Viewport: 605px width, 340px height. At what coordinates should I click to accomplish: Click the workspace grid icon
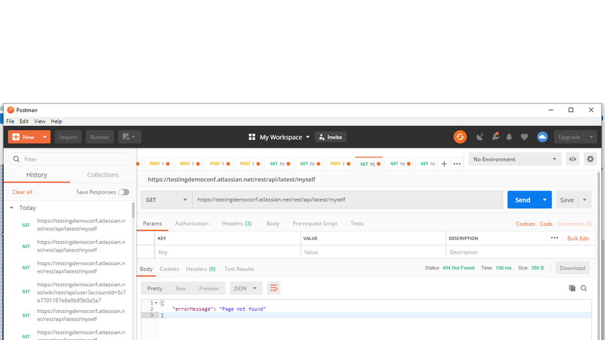click(252, 137)
